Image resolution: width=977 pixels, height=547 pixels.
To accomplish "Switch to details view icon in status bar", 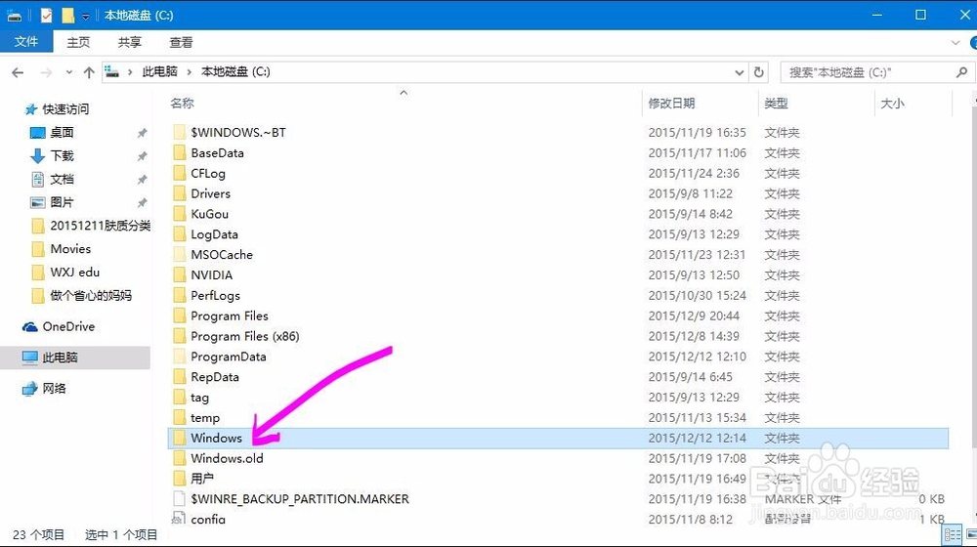I will click(952, 534).
